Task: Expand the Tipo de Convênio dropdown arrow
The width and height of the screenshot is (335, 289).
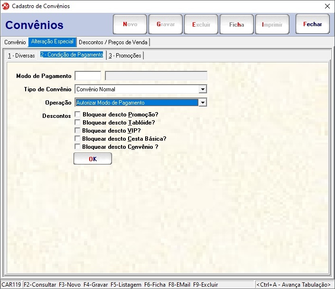Action: [x=203, y=89]
